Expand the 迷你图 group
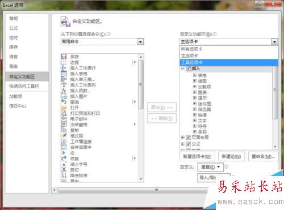284x210 pixels. pyautogui.click(x=195, y=104)
